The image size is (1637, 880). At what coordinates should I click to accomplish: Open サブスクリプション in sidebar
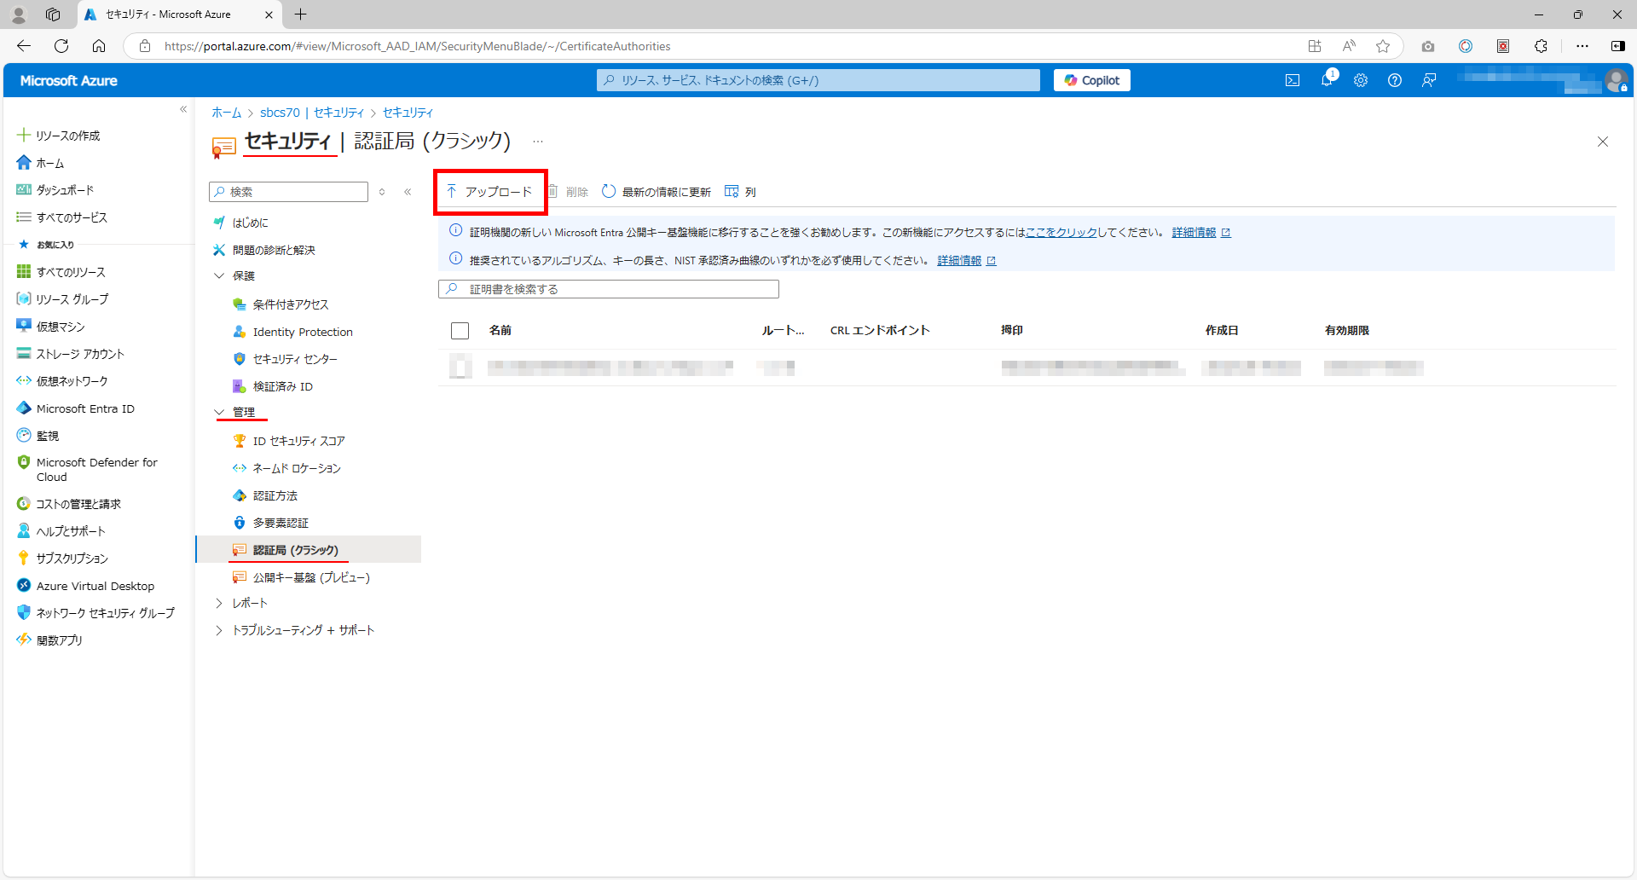click(x=72, y=559)
